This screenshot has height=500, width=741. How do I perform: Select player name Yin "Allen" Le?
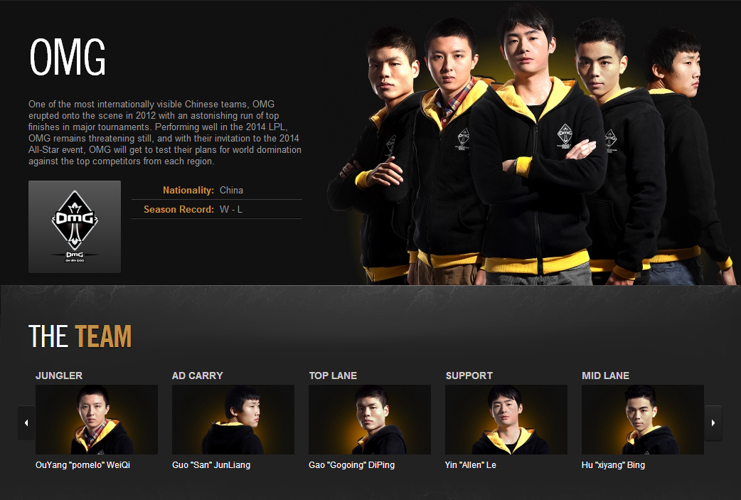tap(471, 465)
